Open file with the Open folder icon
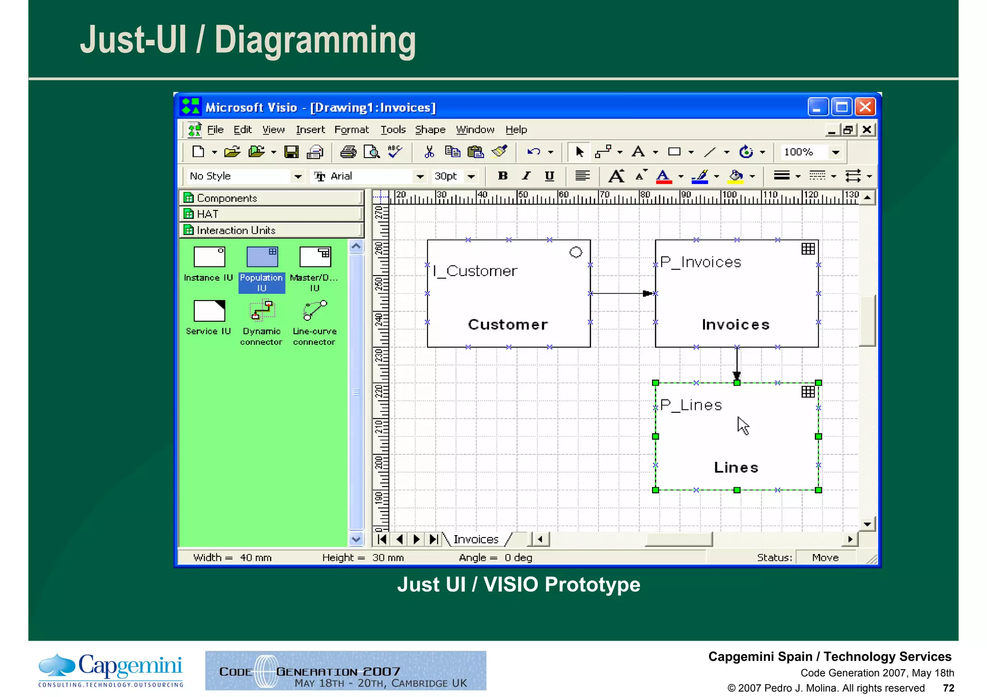 coord(232,152)
